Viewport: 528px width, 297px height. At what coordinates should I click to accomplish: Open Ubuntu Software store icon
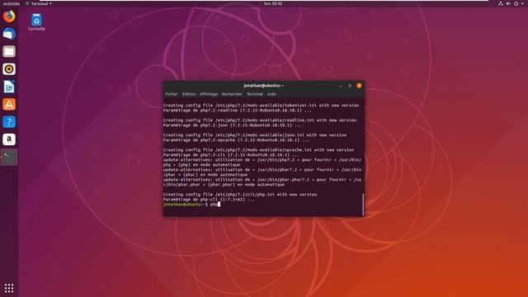tap(9, 105)
